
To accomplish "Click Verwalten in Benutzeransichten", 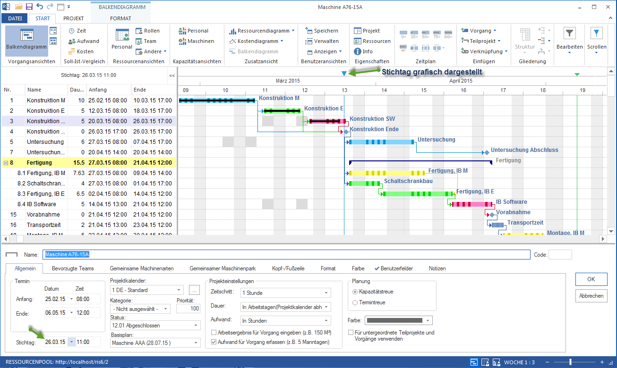I will 322,41.
